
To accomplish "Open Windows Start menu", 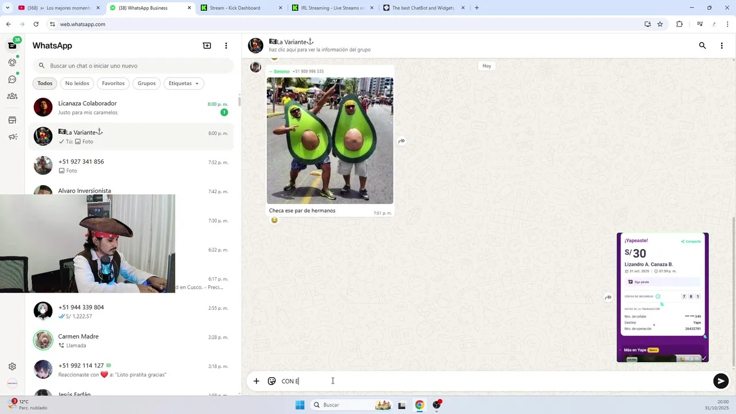I will pyautogui.click(x=300, y=405).
